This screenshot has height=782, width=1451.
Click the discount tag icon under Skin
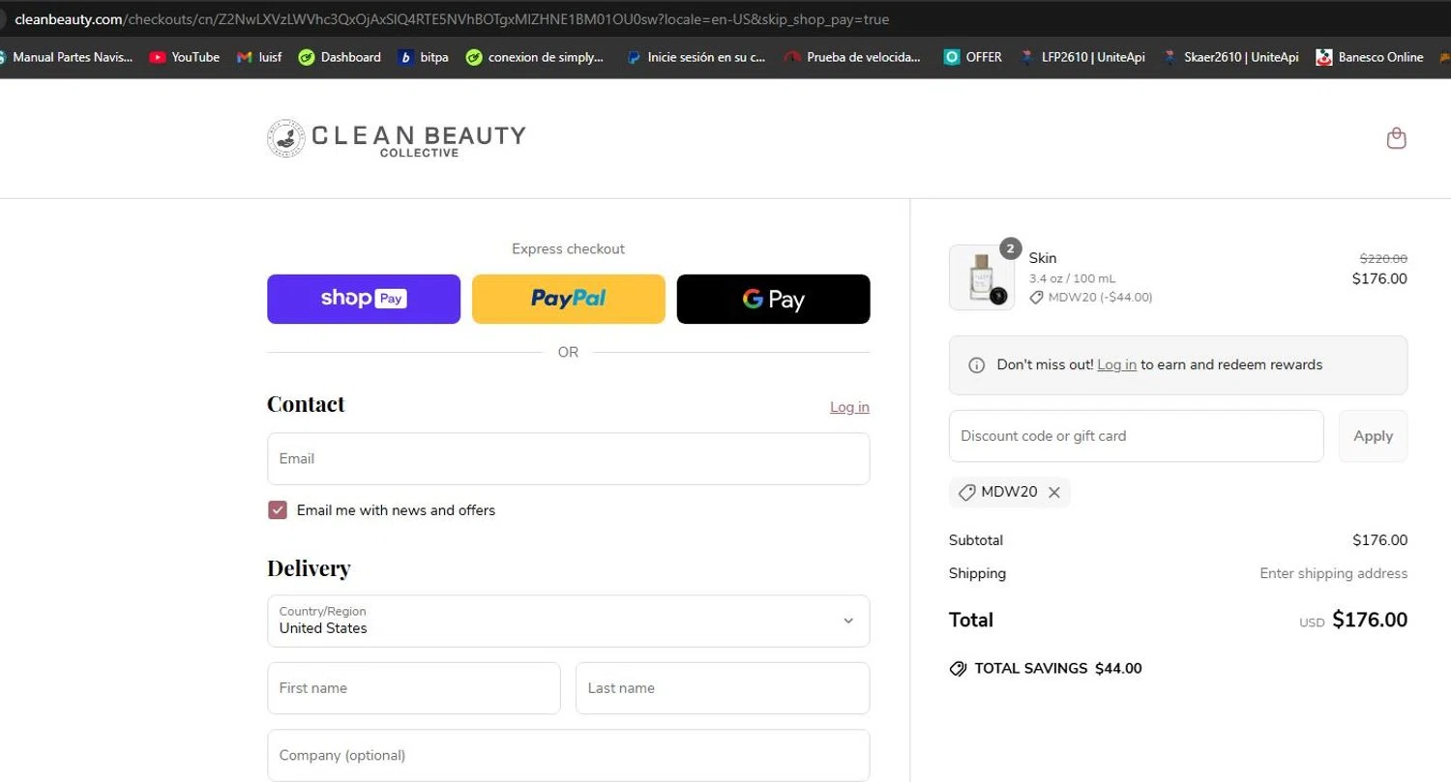click(x=1036, y=298)
